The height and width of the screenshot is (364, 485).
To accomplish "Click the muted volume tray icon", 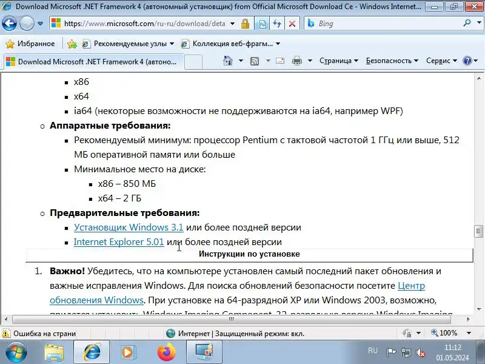I will (x=421, y=352).
